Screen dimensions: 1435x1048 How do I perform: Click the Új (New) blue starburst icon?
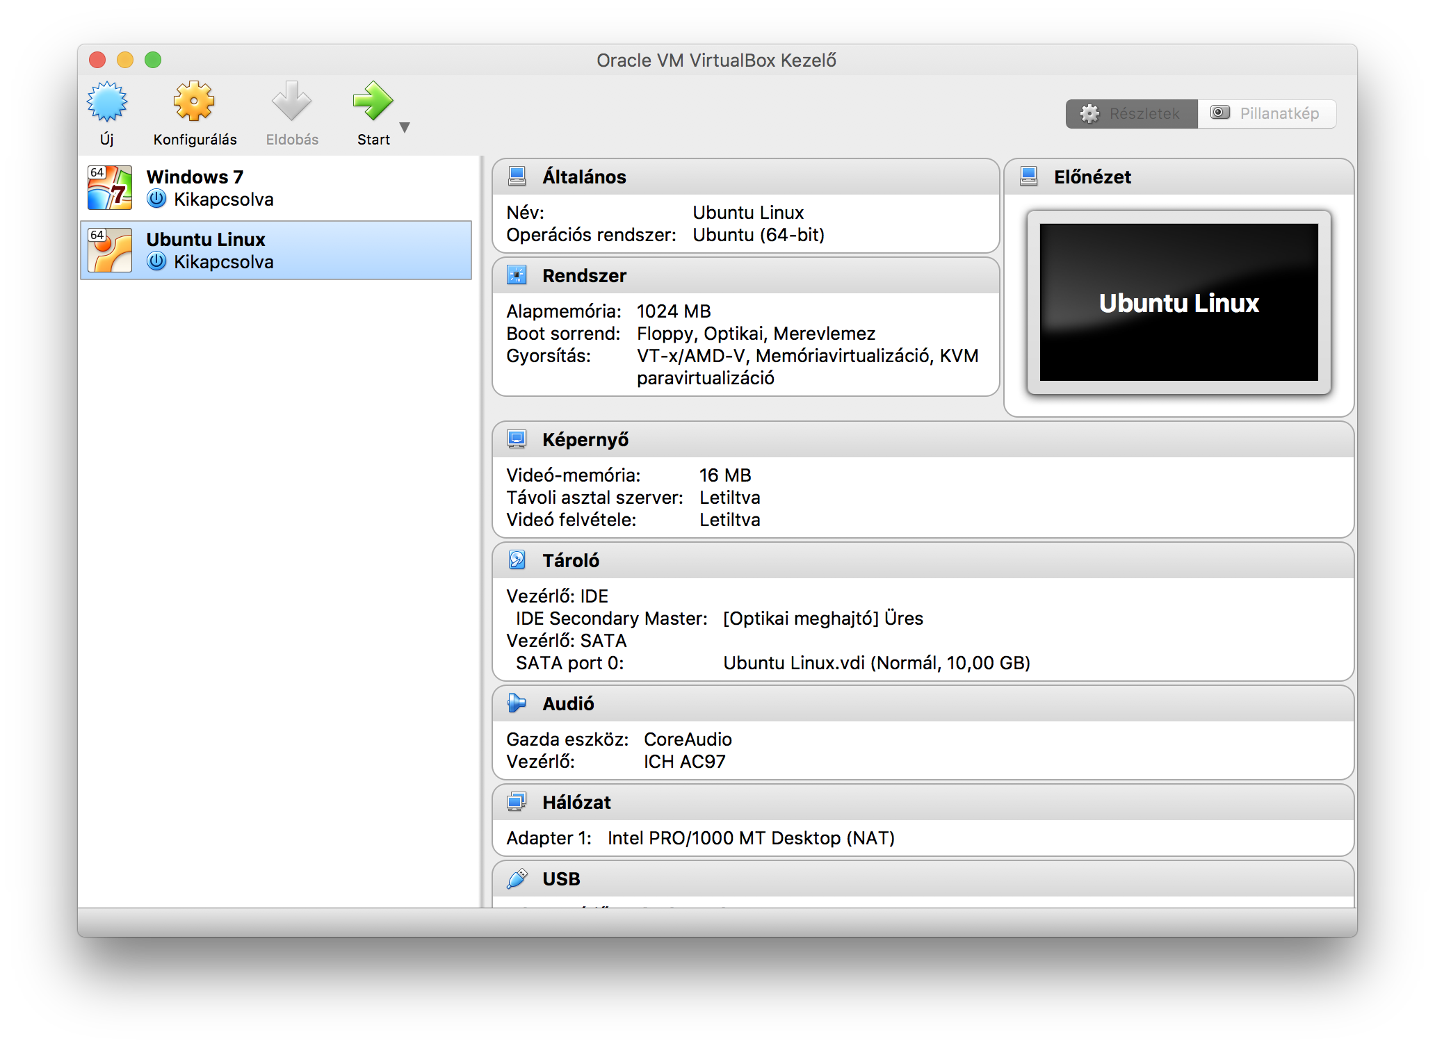point(107,101)
